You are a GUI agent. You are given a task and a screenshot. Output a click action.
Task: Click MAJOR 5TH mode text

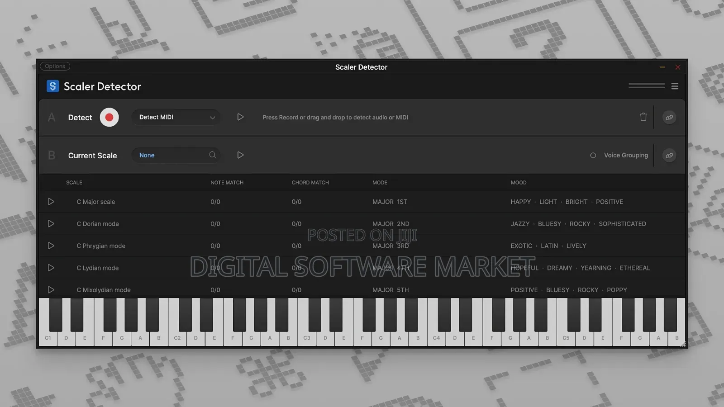point(391,290)
